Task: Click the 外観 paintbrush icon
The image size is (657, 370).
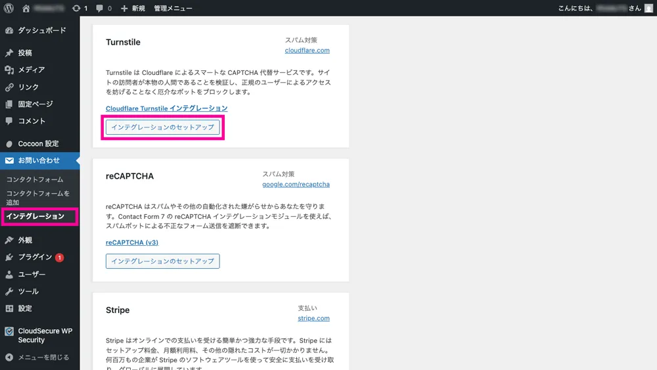Action: [9, 240]
